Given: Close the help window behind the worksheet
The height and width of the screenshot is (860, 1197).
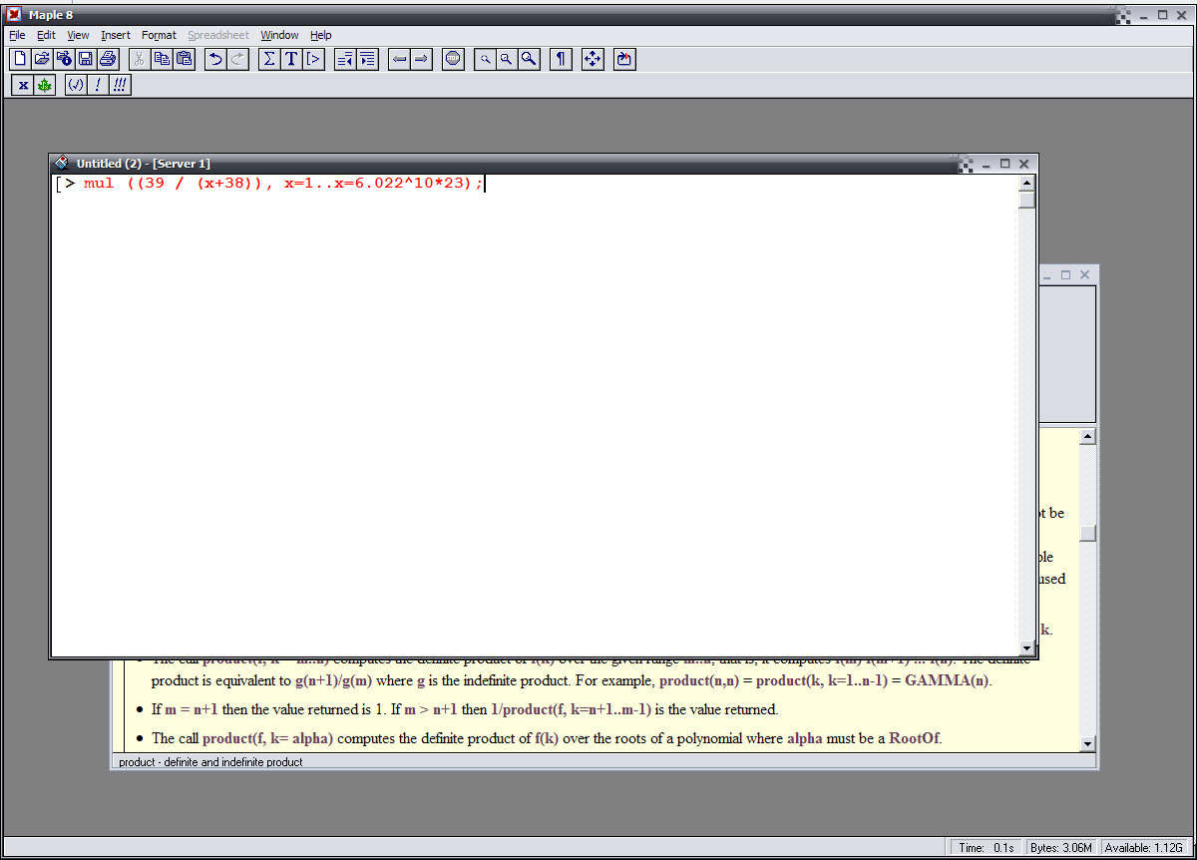Looking at the screenshot, I should (1085, 274).
